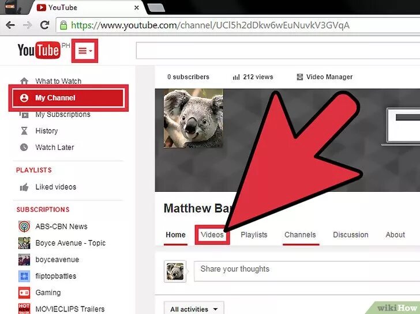Click the SUBSCRIPTIONS section header
Screen dimensions: 420x314
(x=43, y=209)
